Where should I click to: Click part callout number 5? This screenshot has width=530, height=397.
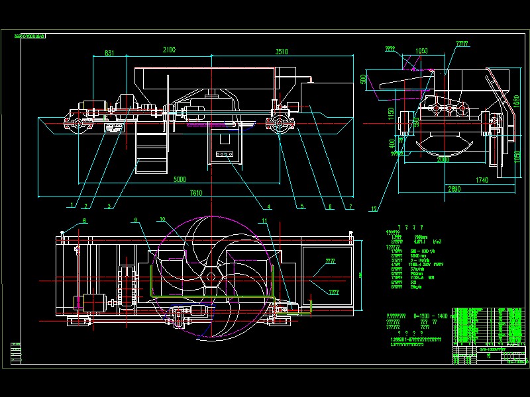click(x=302, y=206)
